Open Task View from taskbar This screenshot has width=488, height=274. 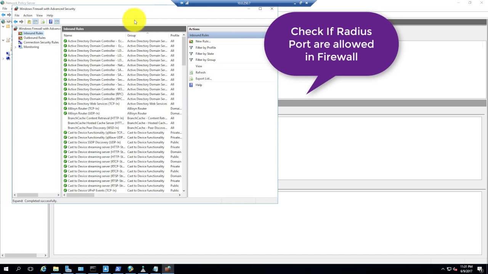tap(30, 269)
